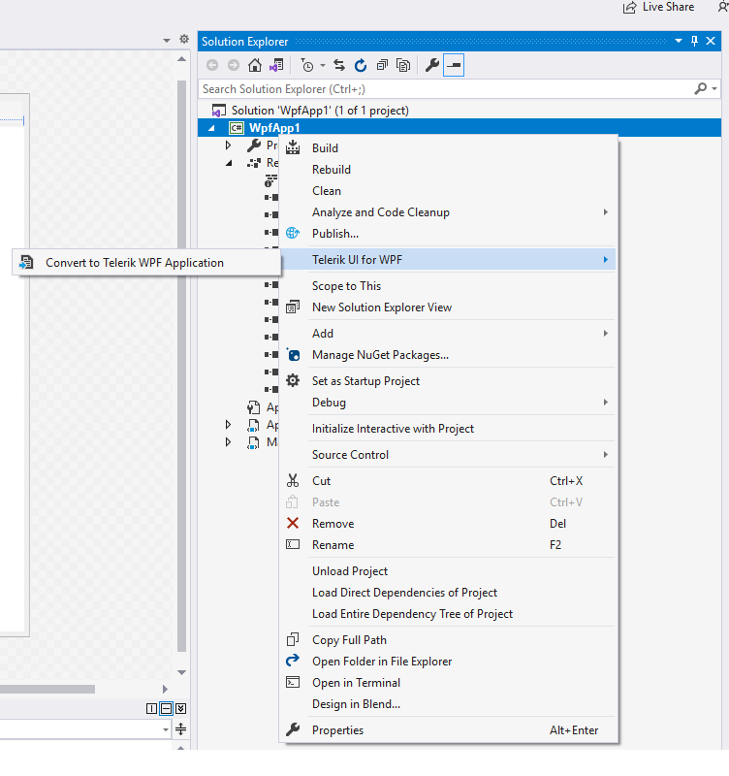Open the designer tab list dropdown arrow
Viewport: 729px width, 776px height.
tap(167, 40)
